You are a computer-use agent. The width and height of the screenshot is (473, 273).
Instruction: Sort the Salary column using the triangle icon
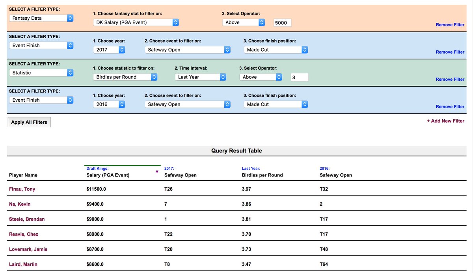(x=157, y=172)
